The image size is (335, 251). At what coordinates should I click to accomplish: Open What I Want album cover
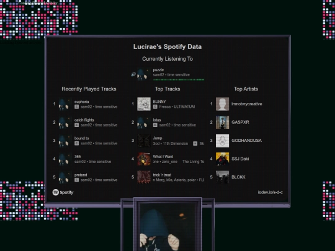point(144,159)
